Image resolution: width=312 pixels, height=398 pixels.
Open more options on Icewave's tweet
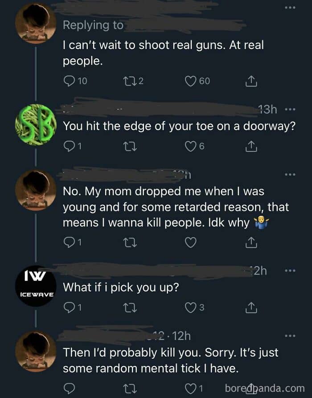[x=291, y=271]
